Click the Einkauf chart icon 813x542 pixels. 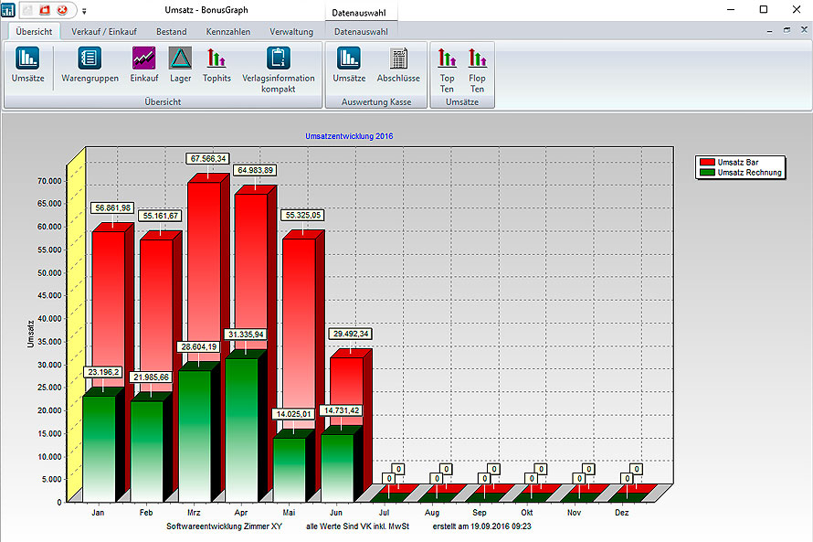pos(143,64)
